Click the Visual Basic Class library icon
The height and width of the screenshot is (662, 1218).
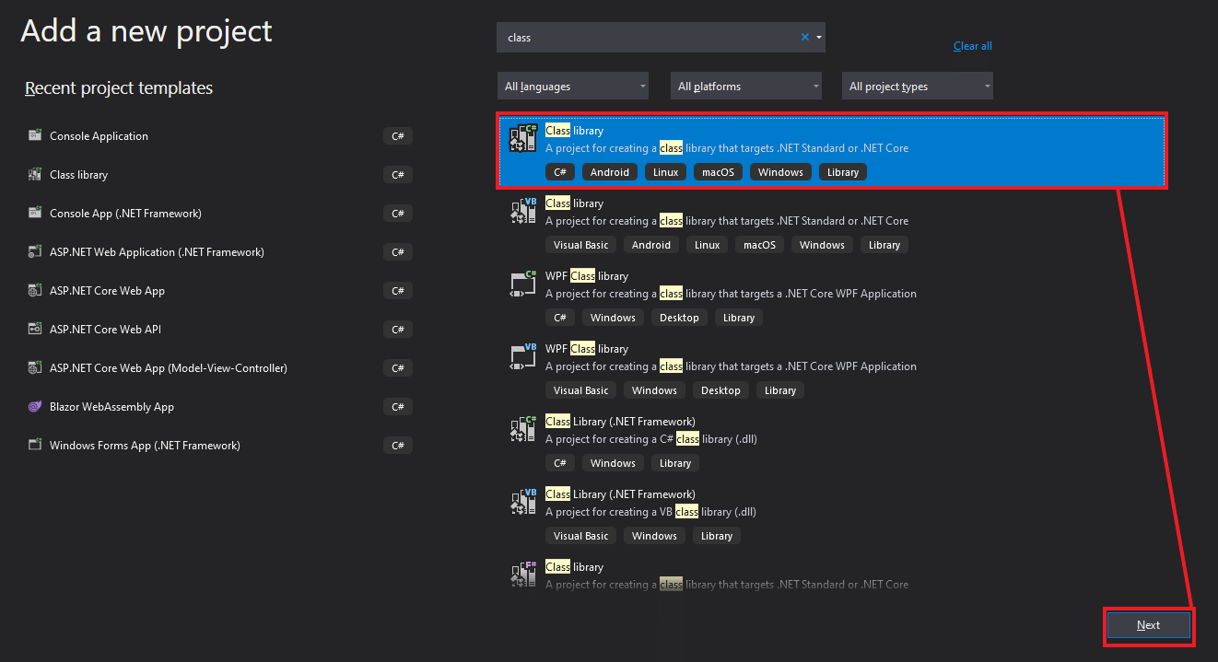523,212
